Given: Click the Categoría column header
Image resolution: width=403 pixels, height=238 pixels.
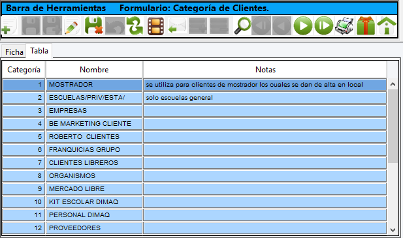Looking at the screenshot, I should pyautogui.click(x=24, y=70).
